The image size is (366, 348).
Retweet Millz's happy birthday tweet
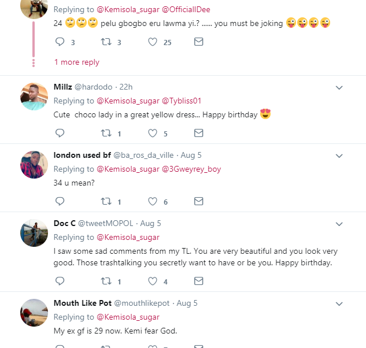tap(106, 134)
